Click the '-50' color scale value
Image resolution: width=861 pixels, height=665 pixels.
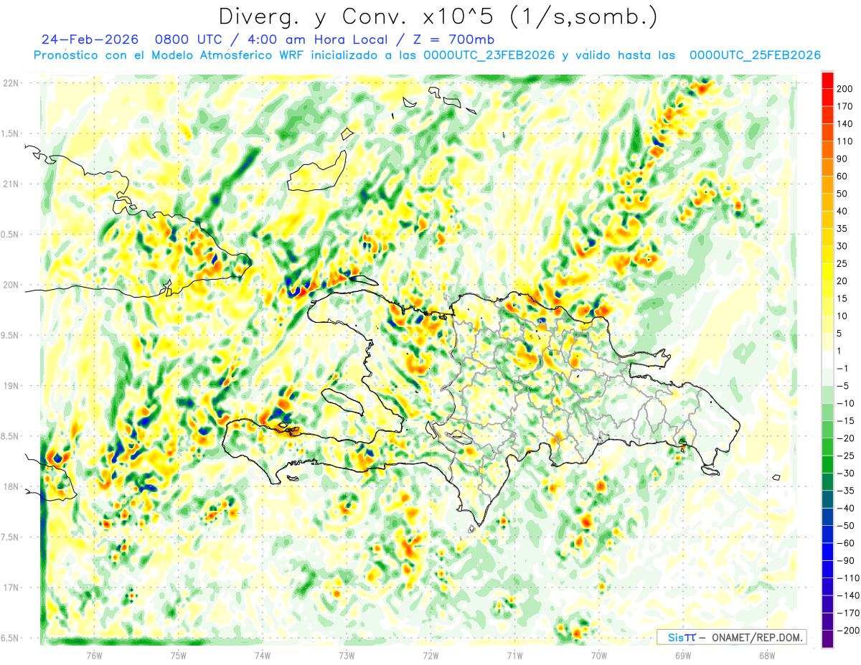(845, 526)
